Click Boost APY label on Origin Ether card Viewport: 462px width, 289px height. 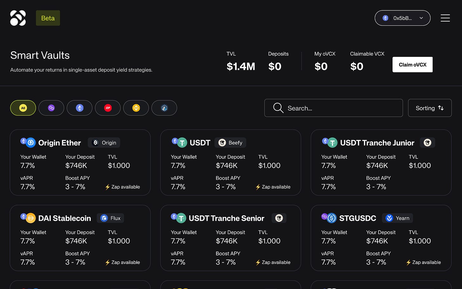77,178
